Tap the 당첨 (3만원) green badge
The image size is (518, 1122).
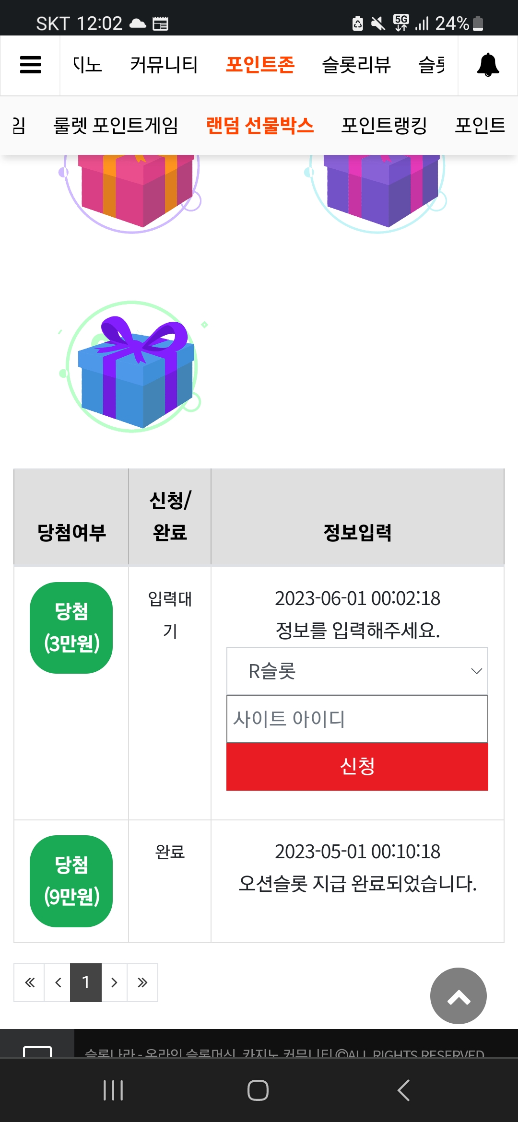(x=71, y=628)
